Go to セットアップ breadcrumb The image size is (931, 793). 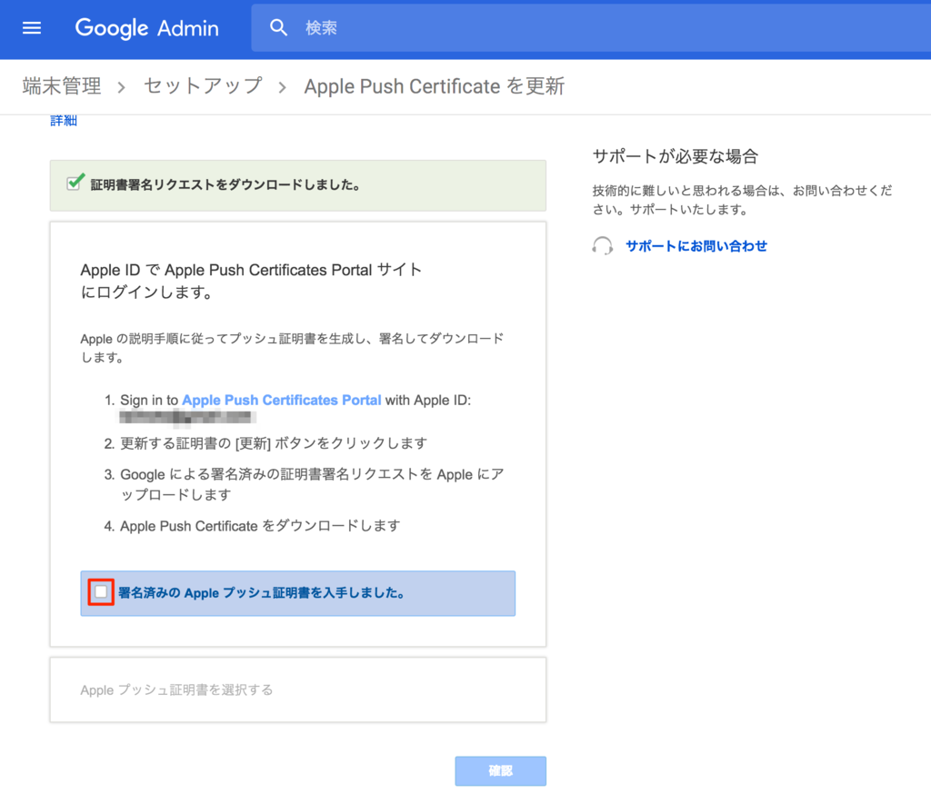tap(203, 86)
